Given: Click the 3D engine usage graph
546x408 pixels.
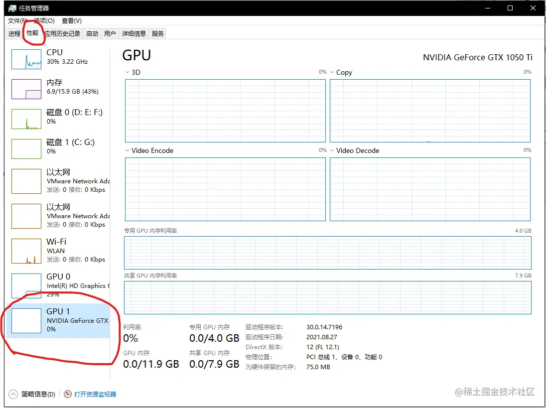Looking at the screenshot, I should [225, 111].
